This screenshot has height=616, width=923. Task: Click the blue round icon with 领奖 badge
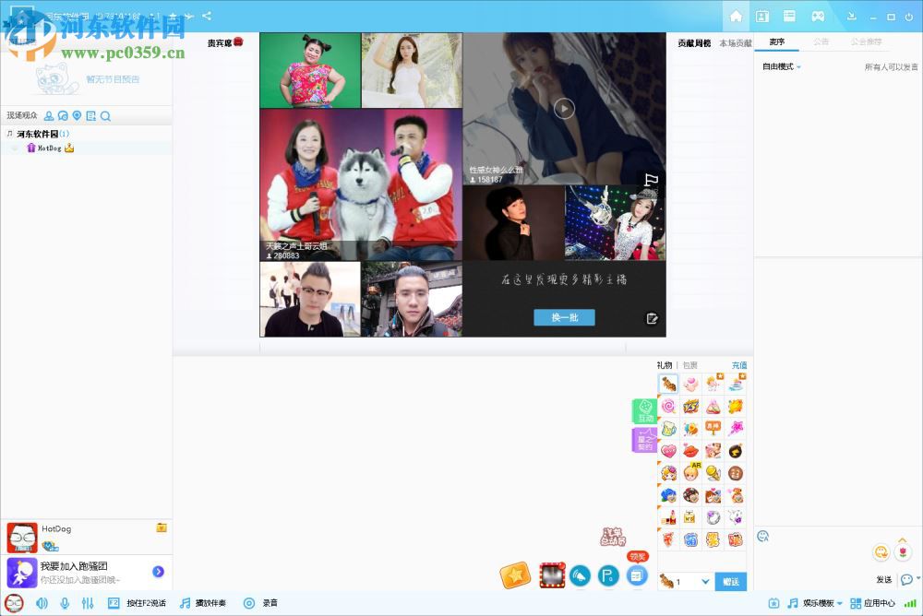[636, 576]
